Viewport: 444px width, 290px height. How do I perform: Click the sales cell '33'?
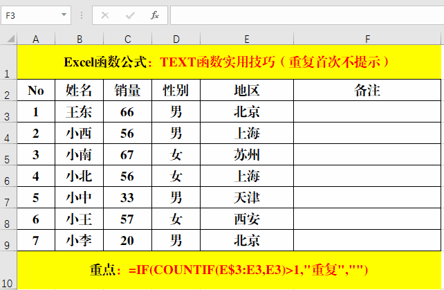(128, 197)
